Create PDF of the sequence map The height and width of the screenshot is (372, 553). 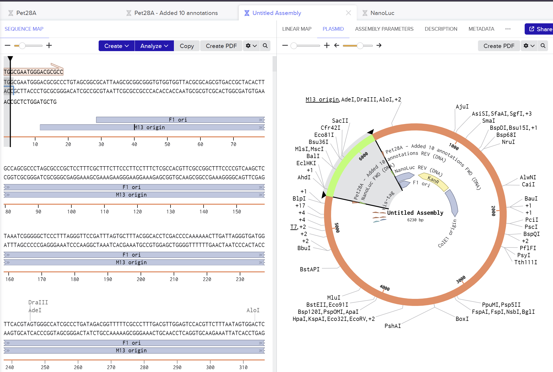(x=221, y=46)
